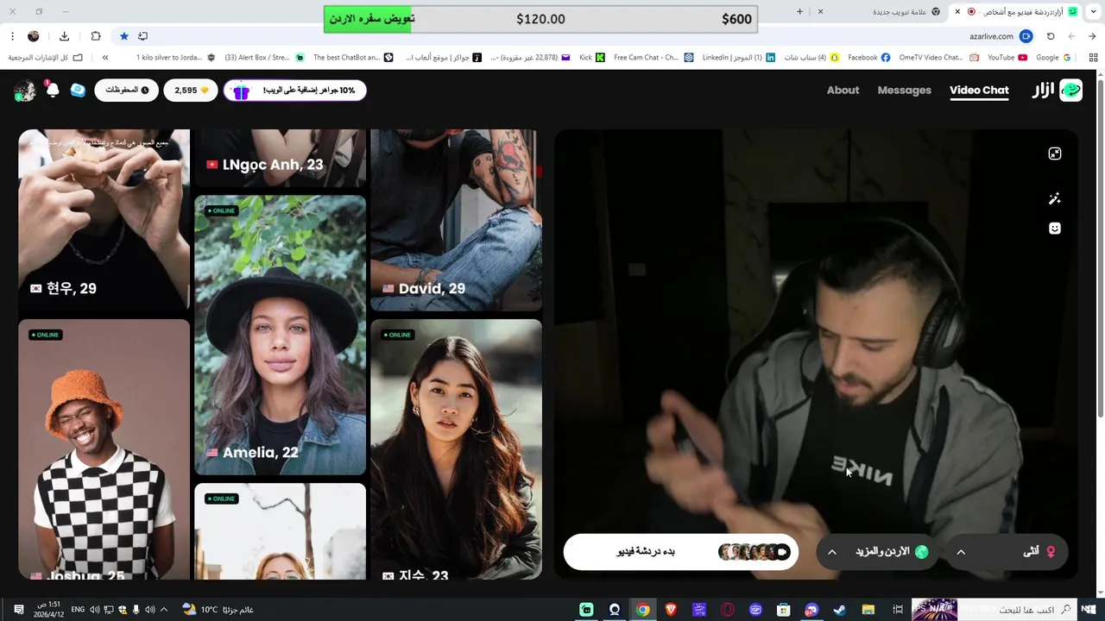Open the user profile avatar in the Azar header
The width and height of the screenshot is (1105, 621).
25,91
